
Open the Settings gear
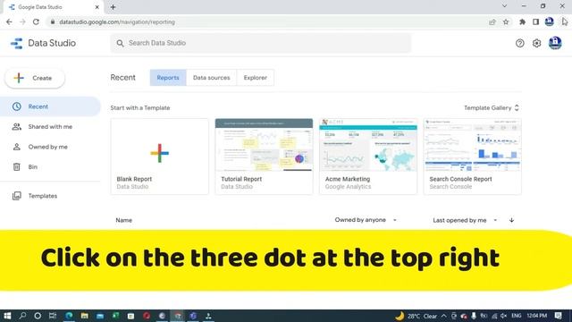click(x=536, y=43)
